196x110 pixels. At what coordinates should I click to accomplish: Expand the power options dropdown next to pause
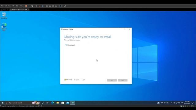[x=28, y=6]
